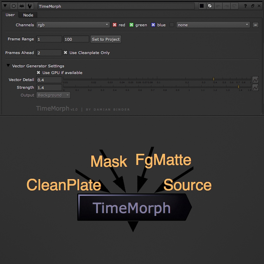Open animation curve menu for Strength
Image resolution: width=264 pixels, height=264 pixels.
pyautogui.click(x=255, y=87)
